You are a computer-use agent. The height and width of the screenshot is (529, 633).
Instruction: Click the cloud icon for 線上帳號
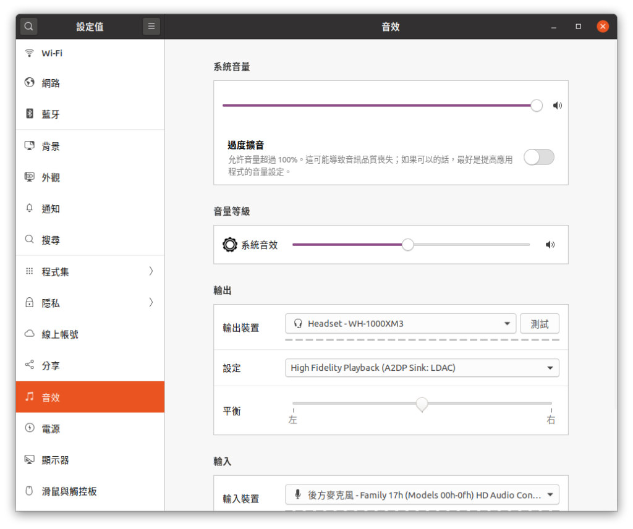tap(29, 334)
